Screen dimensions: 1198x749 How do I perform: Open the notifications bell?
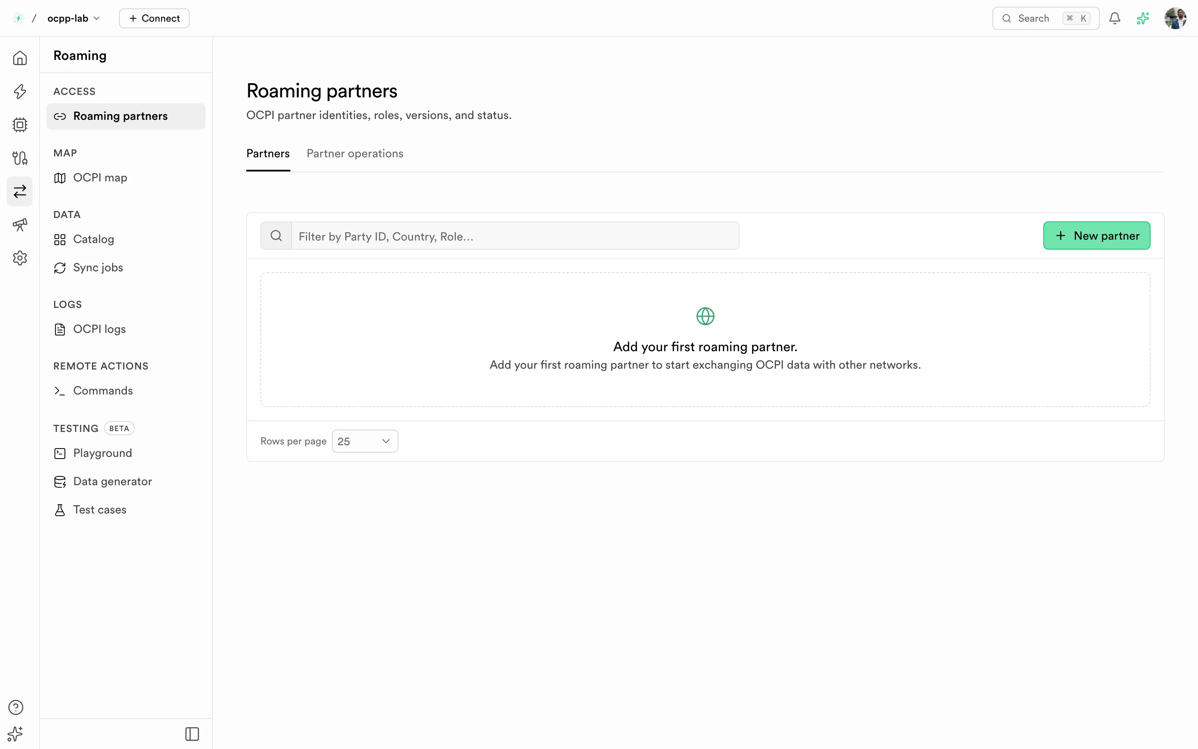coord(1115,18)
